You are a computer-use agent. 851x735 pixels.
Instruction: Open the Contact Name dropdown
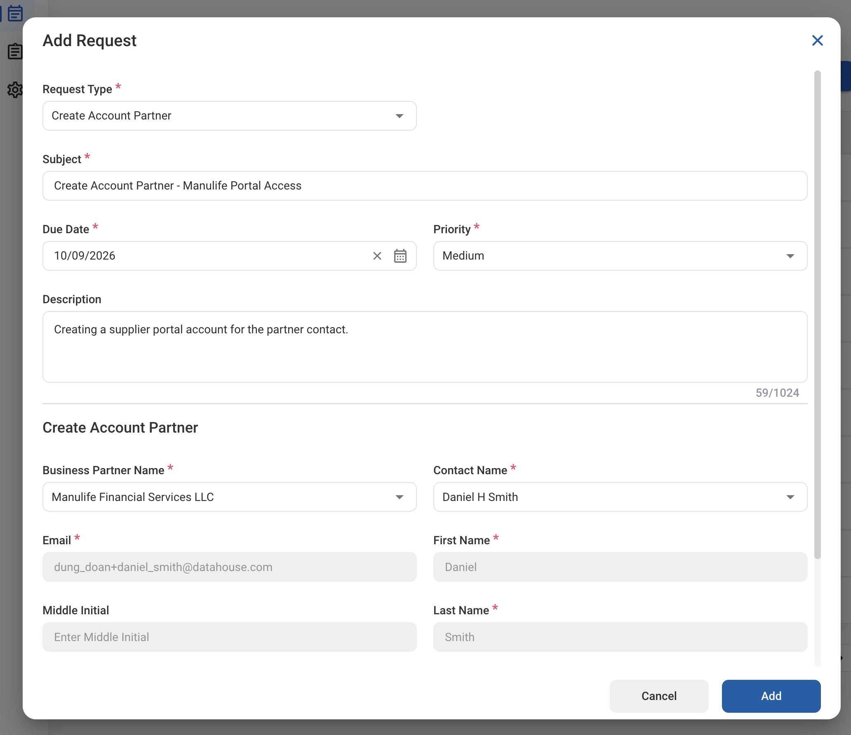(x=620, y=497)
